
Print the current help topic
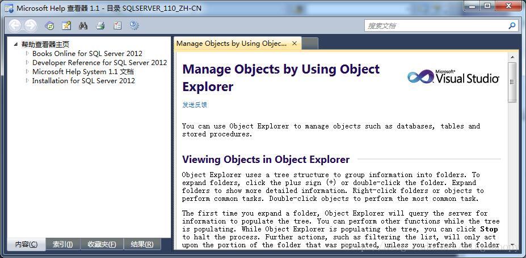(100, 25)
